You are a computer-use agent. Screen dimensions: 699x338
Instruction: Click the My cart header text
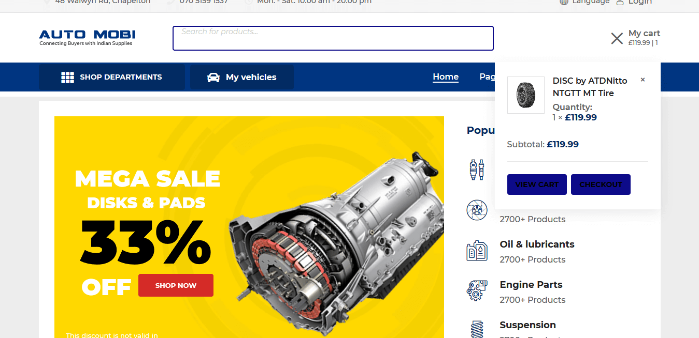click(x=644, y=34)
